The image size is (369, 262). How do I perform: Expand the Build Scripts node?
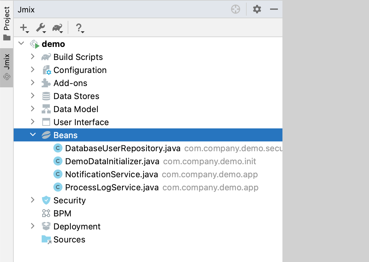(33, 57)
